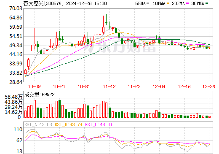
Task: Click the 110 RSI axis label
Action: (18, 130)
